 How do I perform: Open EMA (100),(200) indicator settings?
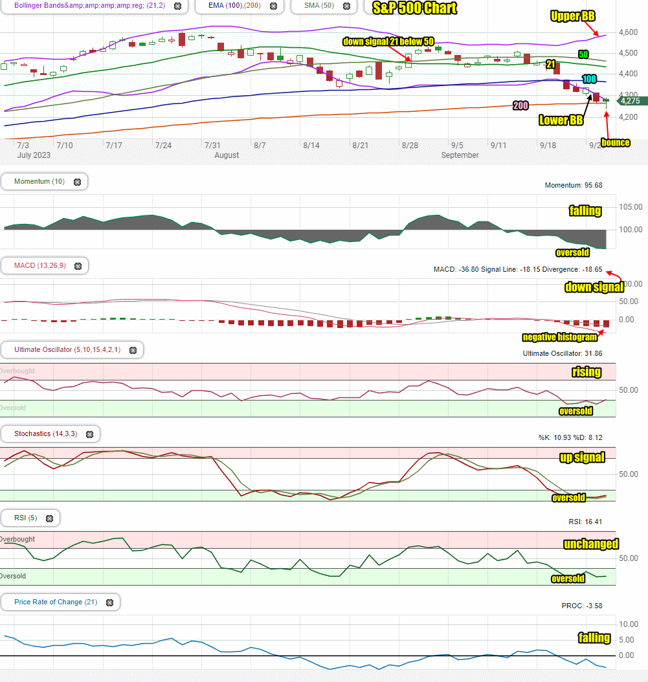(x=234, y=6)
